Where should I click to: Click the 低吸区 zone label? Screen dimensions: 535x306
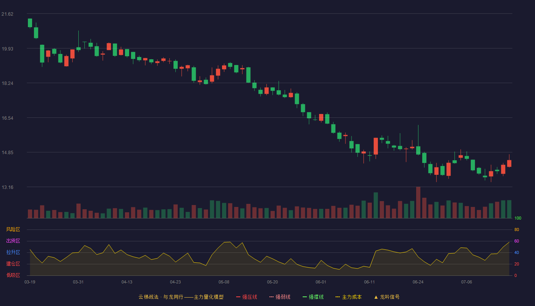click(x=13, y=275)
